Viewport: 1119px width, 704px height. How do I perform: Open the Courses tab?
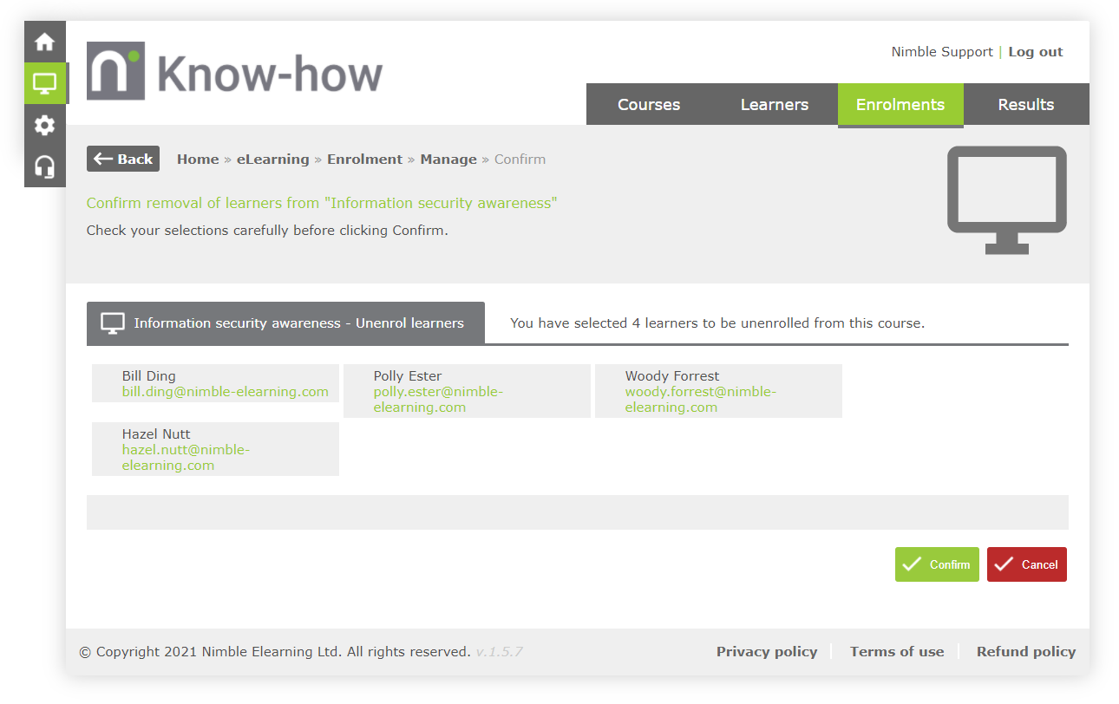coord(648,105)
